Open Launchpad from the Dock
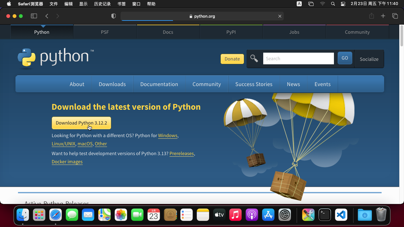Viewport: 404px width, 227px height. tap(39, 215)
